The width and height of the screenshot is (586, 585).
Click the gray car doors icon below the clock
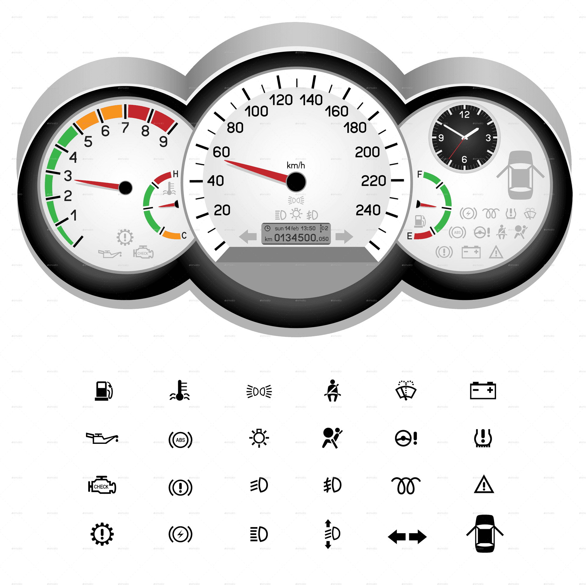(x=521, y=175)
